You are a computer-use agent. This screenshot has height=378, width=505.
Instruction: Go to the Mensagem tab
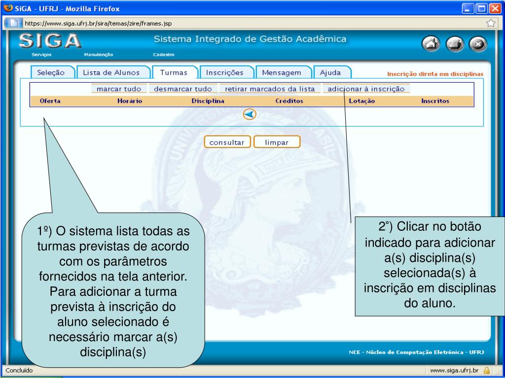[282, 73]
